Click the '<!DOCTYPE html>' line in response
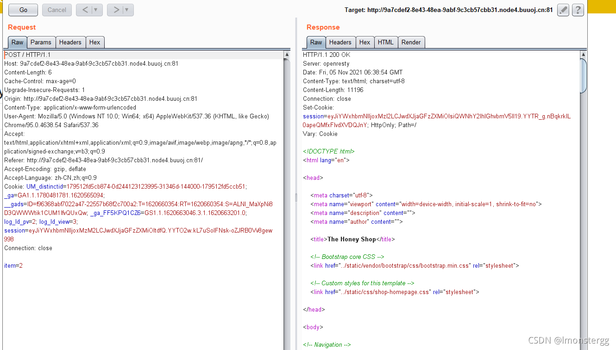This screenshot has width=616, height=350. point(329,151)
